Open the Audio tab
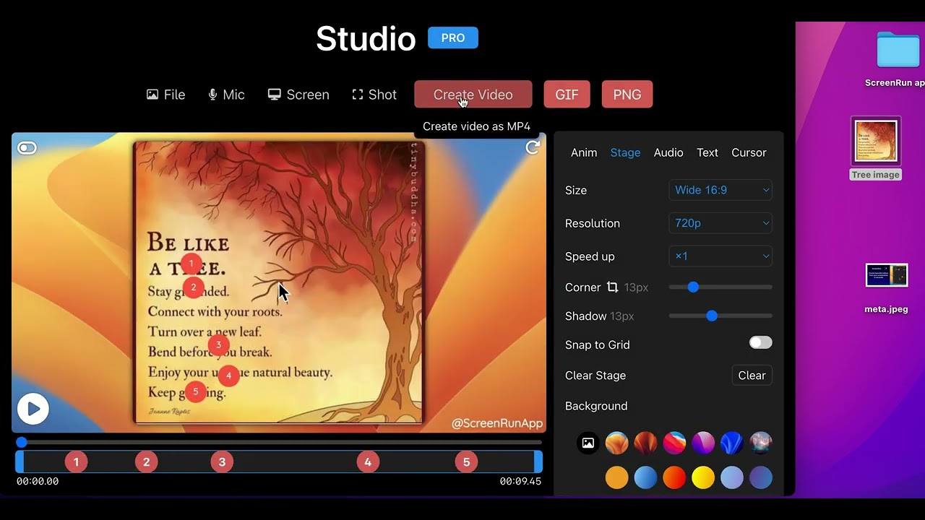Screen dimensions: 925x520 tap(668, 152)
